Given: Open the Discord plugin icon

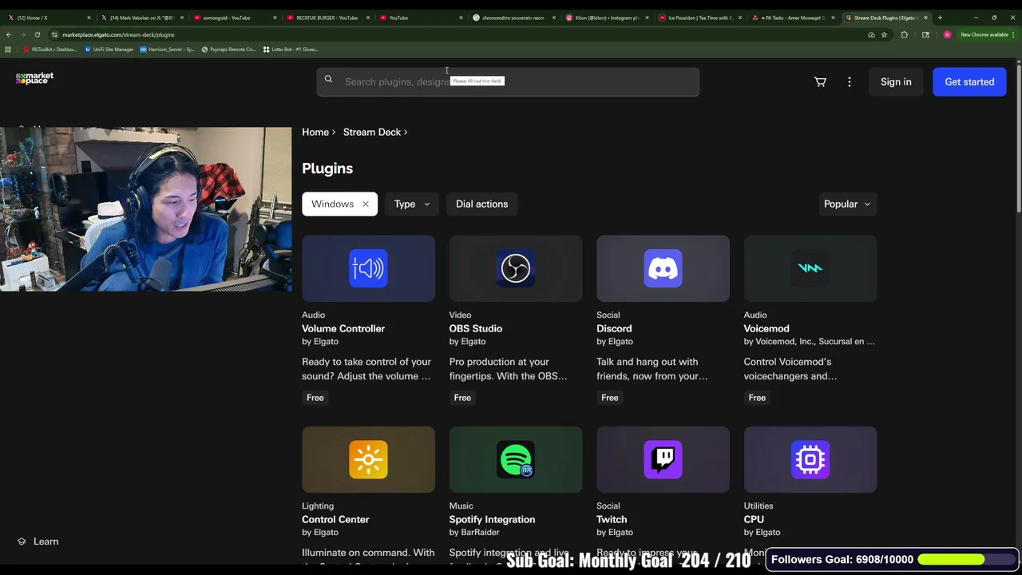Looking at the screenshot, I should [663, 268].
